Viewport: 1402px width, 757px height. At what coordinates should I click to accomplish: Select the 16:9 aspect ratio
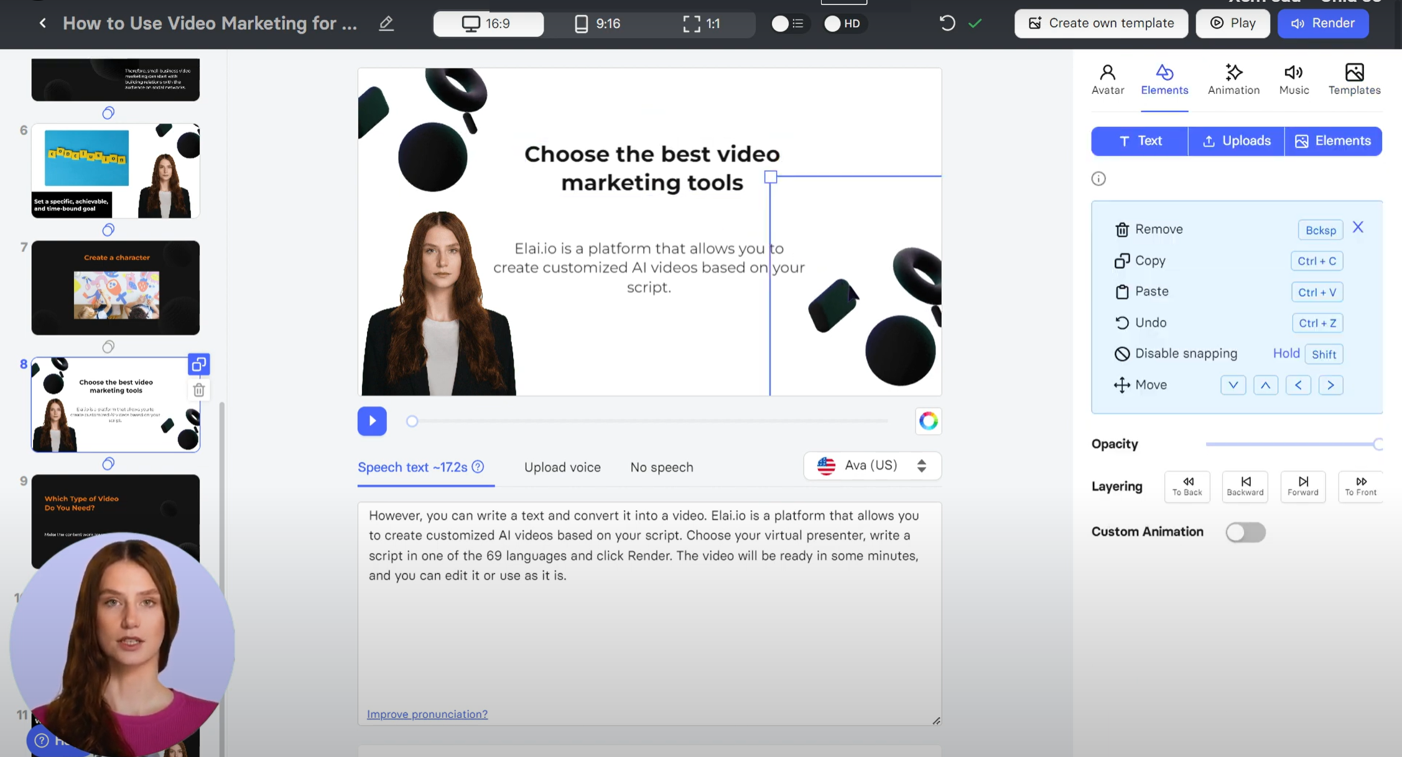488,24
